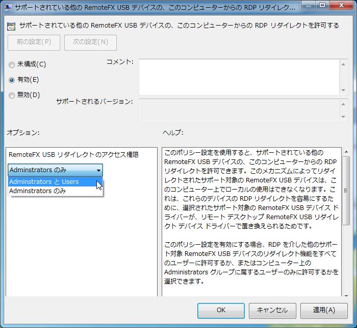Choose the 無効(D) radio button
Screen dimensions: 357x328
click(x=12, y=95)
